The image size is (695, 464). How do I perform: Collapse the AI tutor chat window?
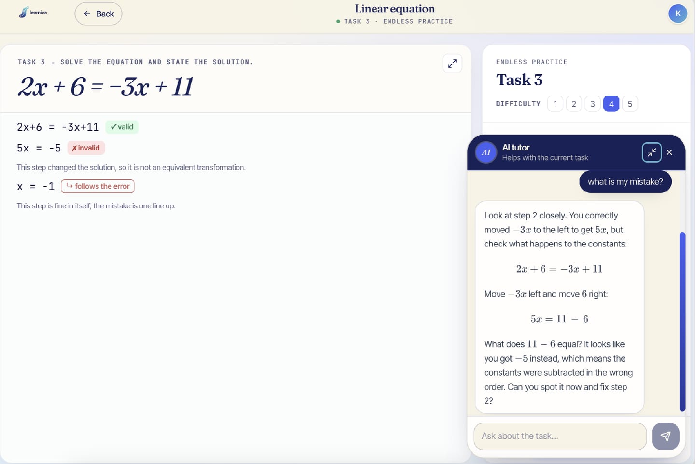tap(652, 152)
